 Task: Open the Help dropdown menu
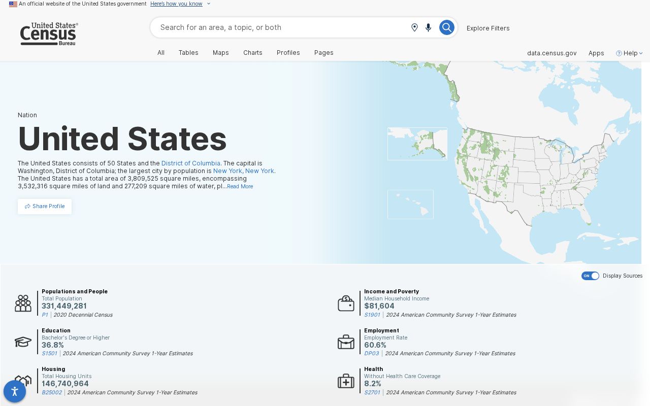(x=630, y=53)
